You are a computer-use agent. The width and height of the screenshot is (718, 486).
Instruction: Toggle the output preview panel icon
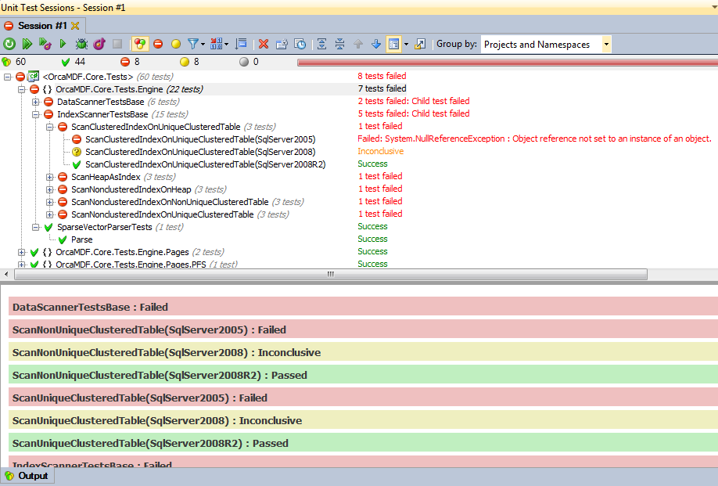point(393,44)
